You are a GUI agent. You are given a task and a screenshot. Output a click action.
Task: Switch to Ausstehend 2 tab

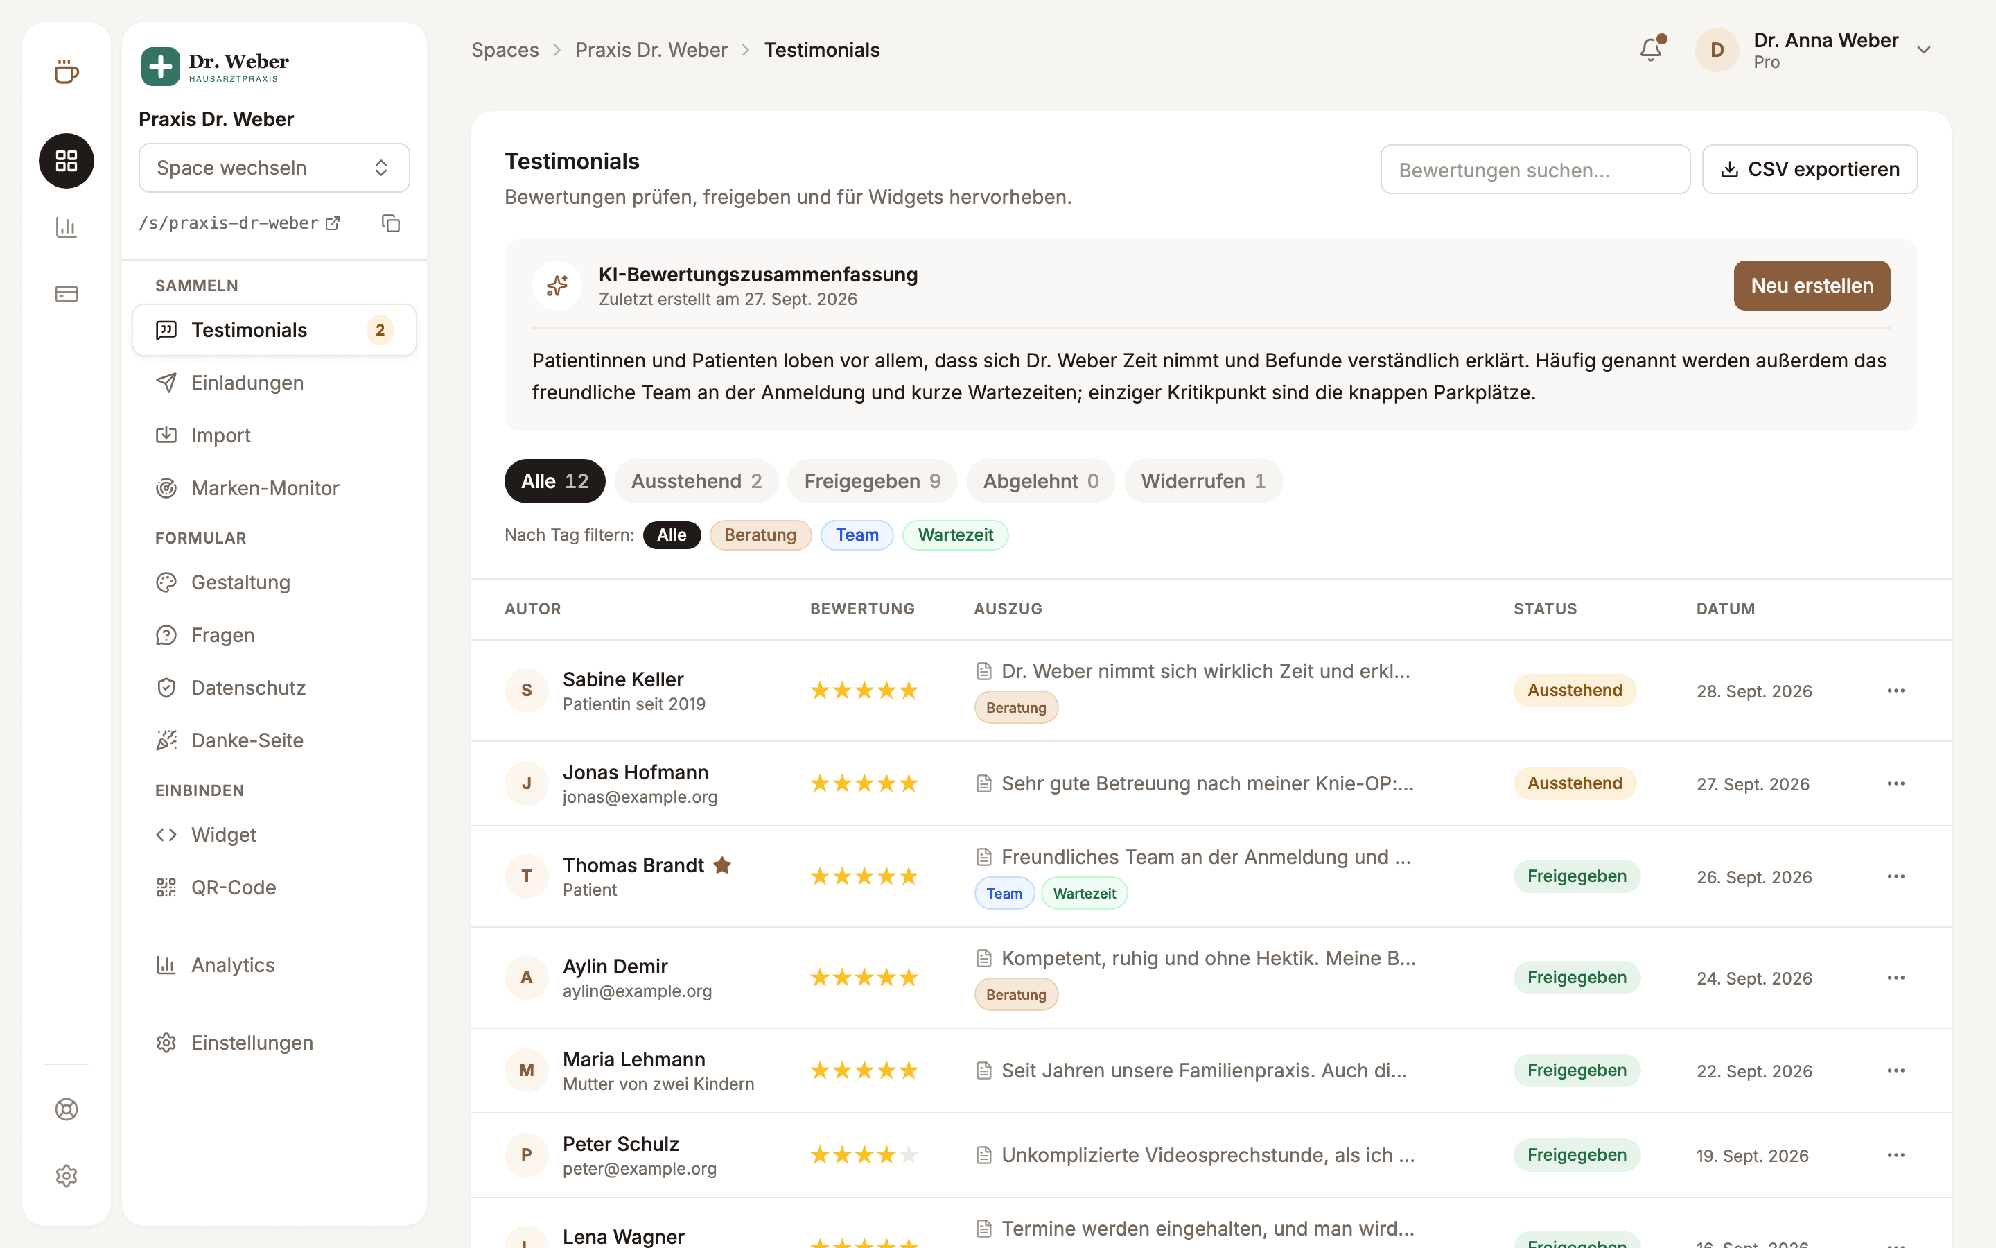point(696,481)
